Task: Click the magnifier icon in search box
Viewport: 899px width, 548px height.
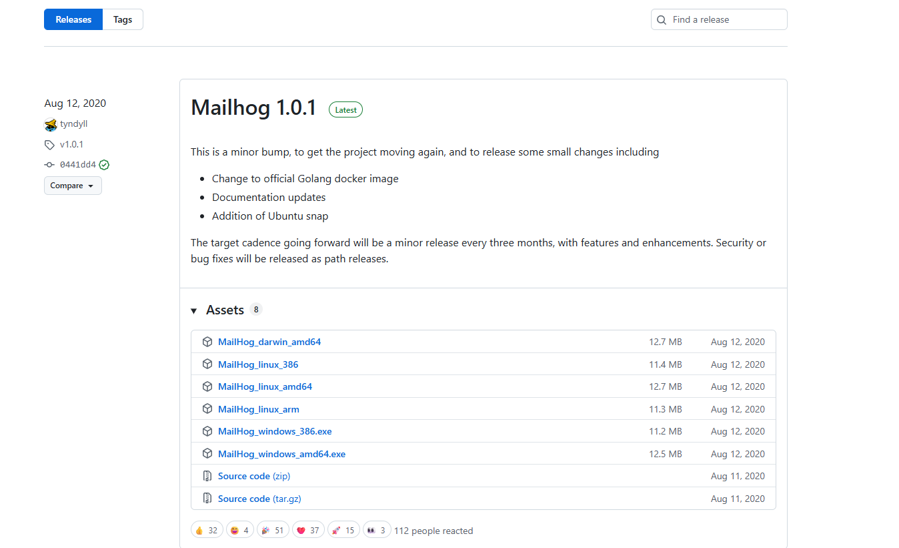Action: (662, 20)
